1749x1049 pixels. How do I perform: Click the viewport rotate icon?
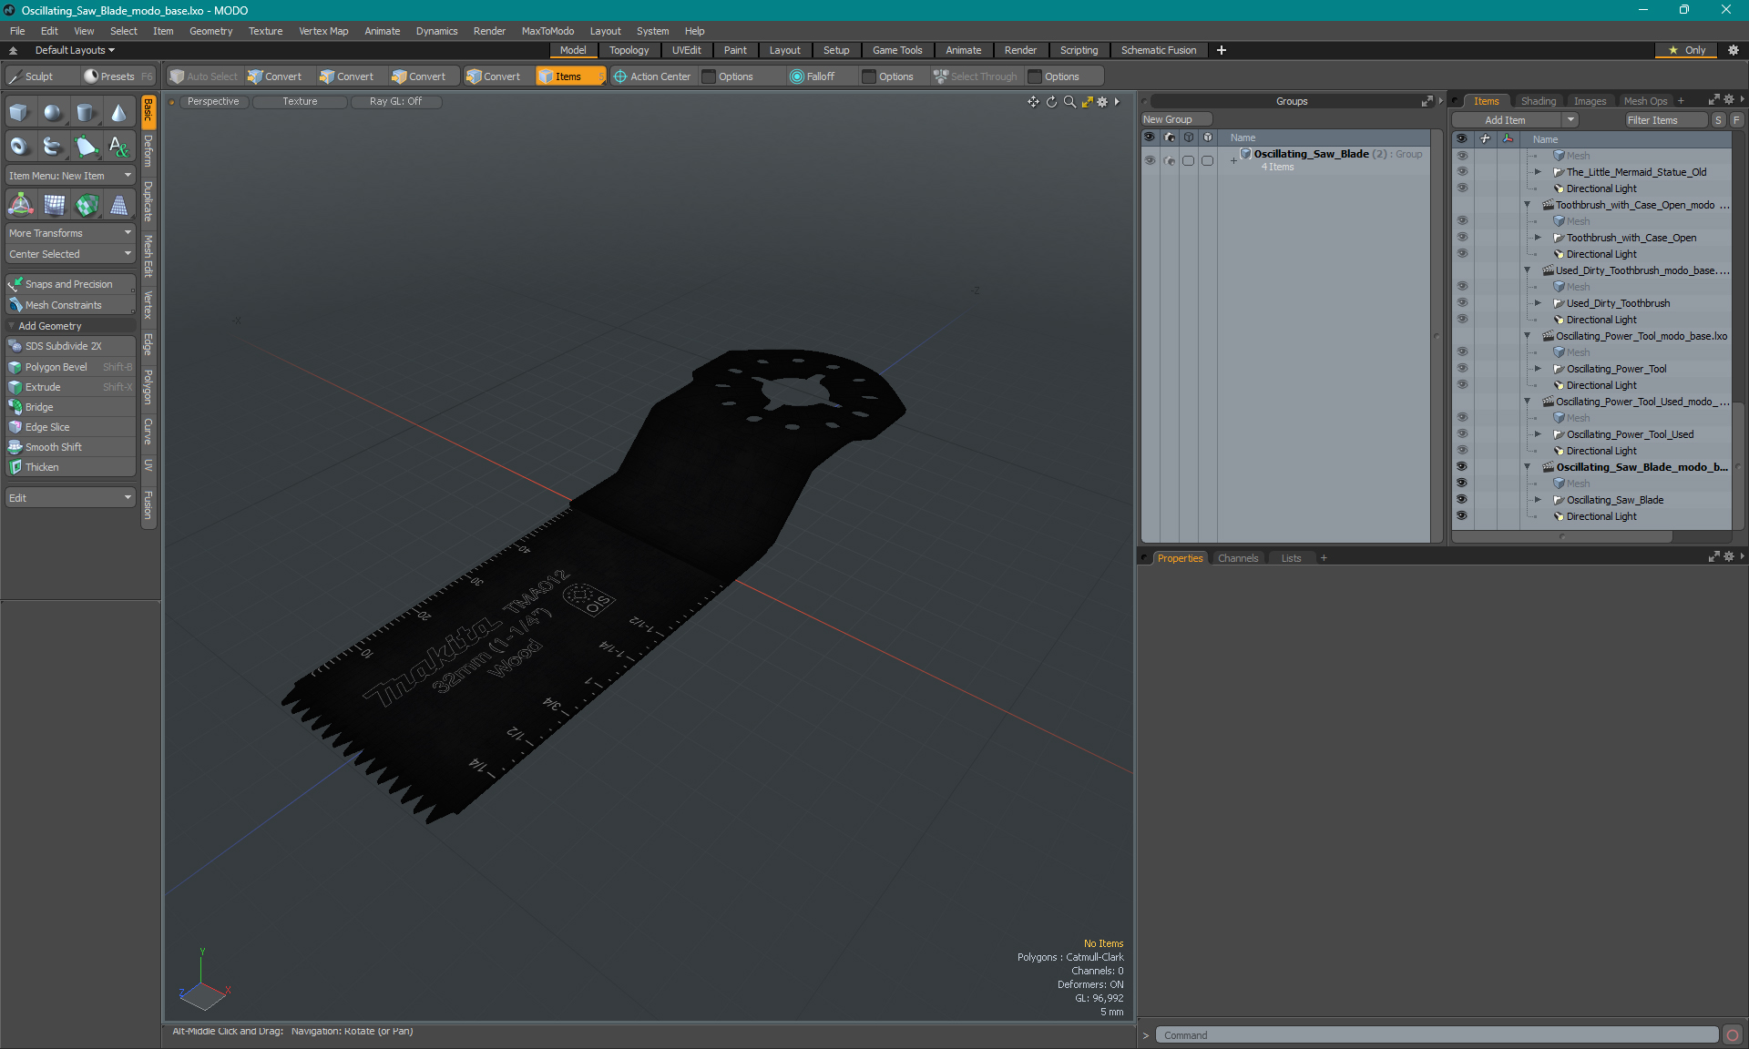[x=1051, y=102]
